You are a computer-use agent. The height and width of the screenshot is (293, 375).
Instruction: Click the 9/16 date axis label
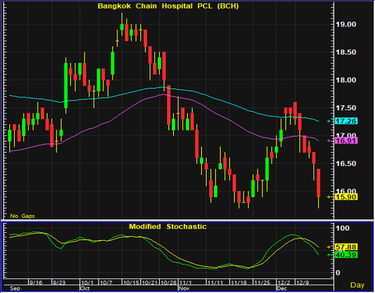point(36,283)
